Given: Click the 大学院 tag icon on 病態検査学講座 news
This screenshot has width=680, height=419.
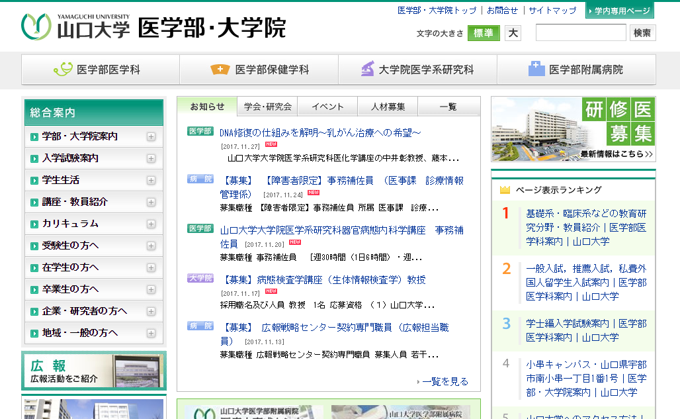Looking at the screenshot, I should [x=200, y=278].
